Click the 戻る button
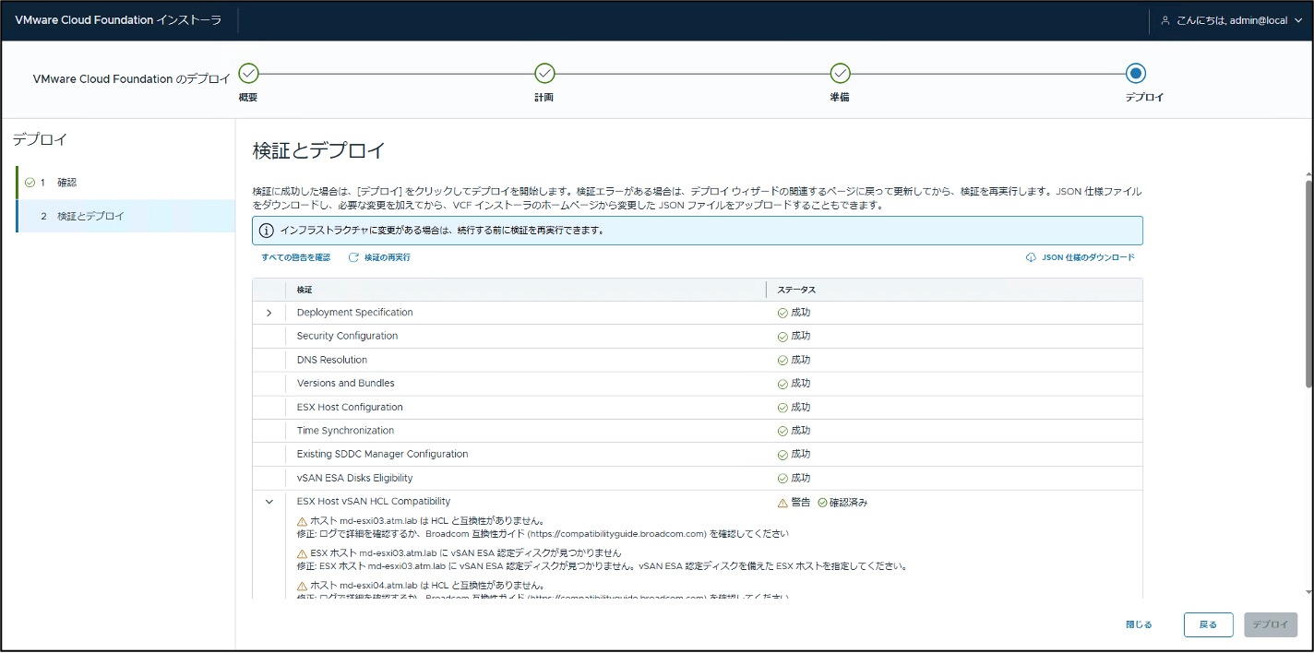Image resolution: width=1314 pixels, height=653 pixels. [1208, 624]
